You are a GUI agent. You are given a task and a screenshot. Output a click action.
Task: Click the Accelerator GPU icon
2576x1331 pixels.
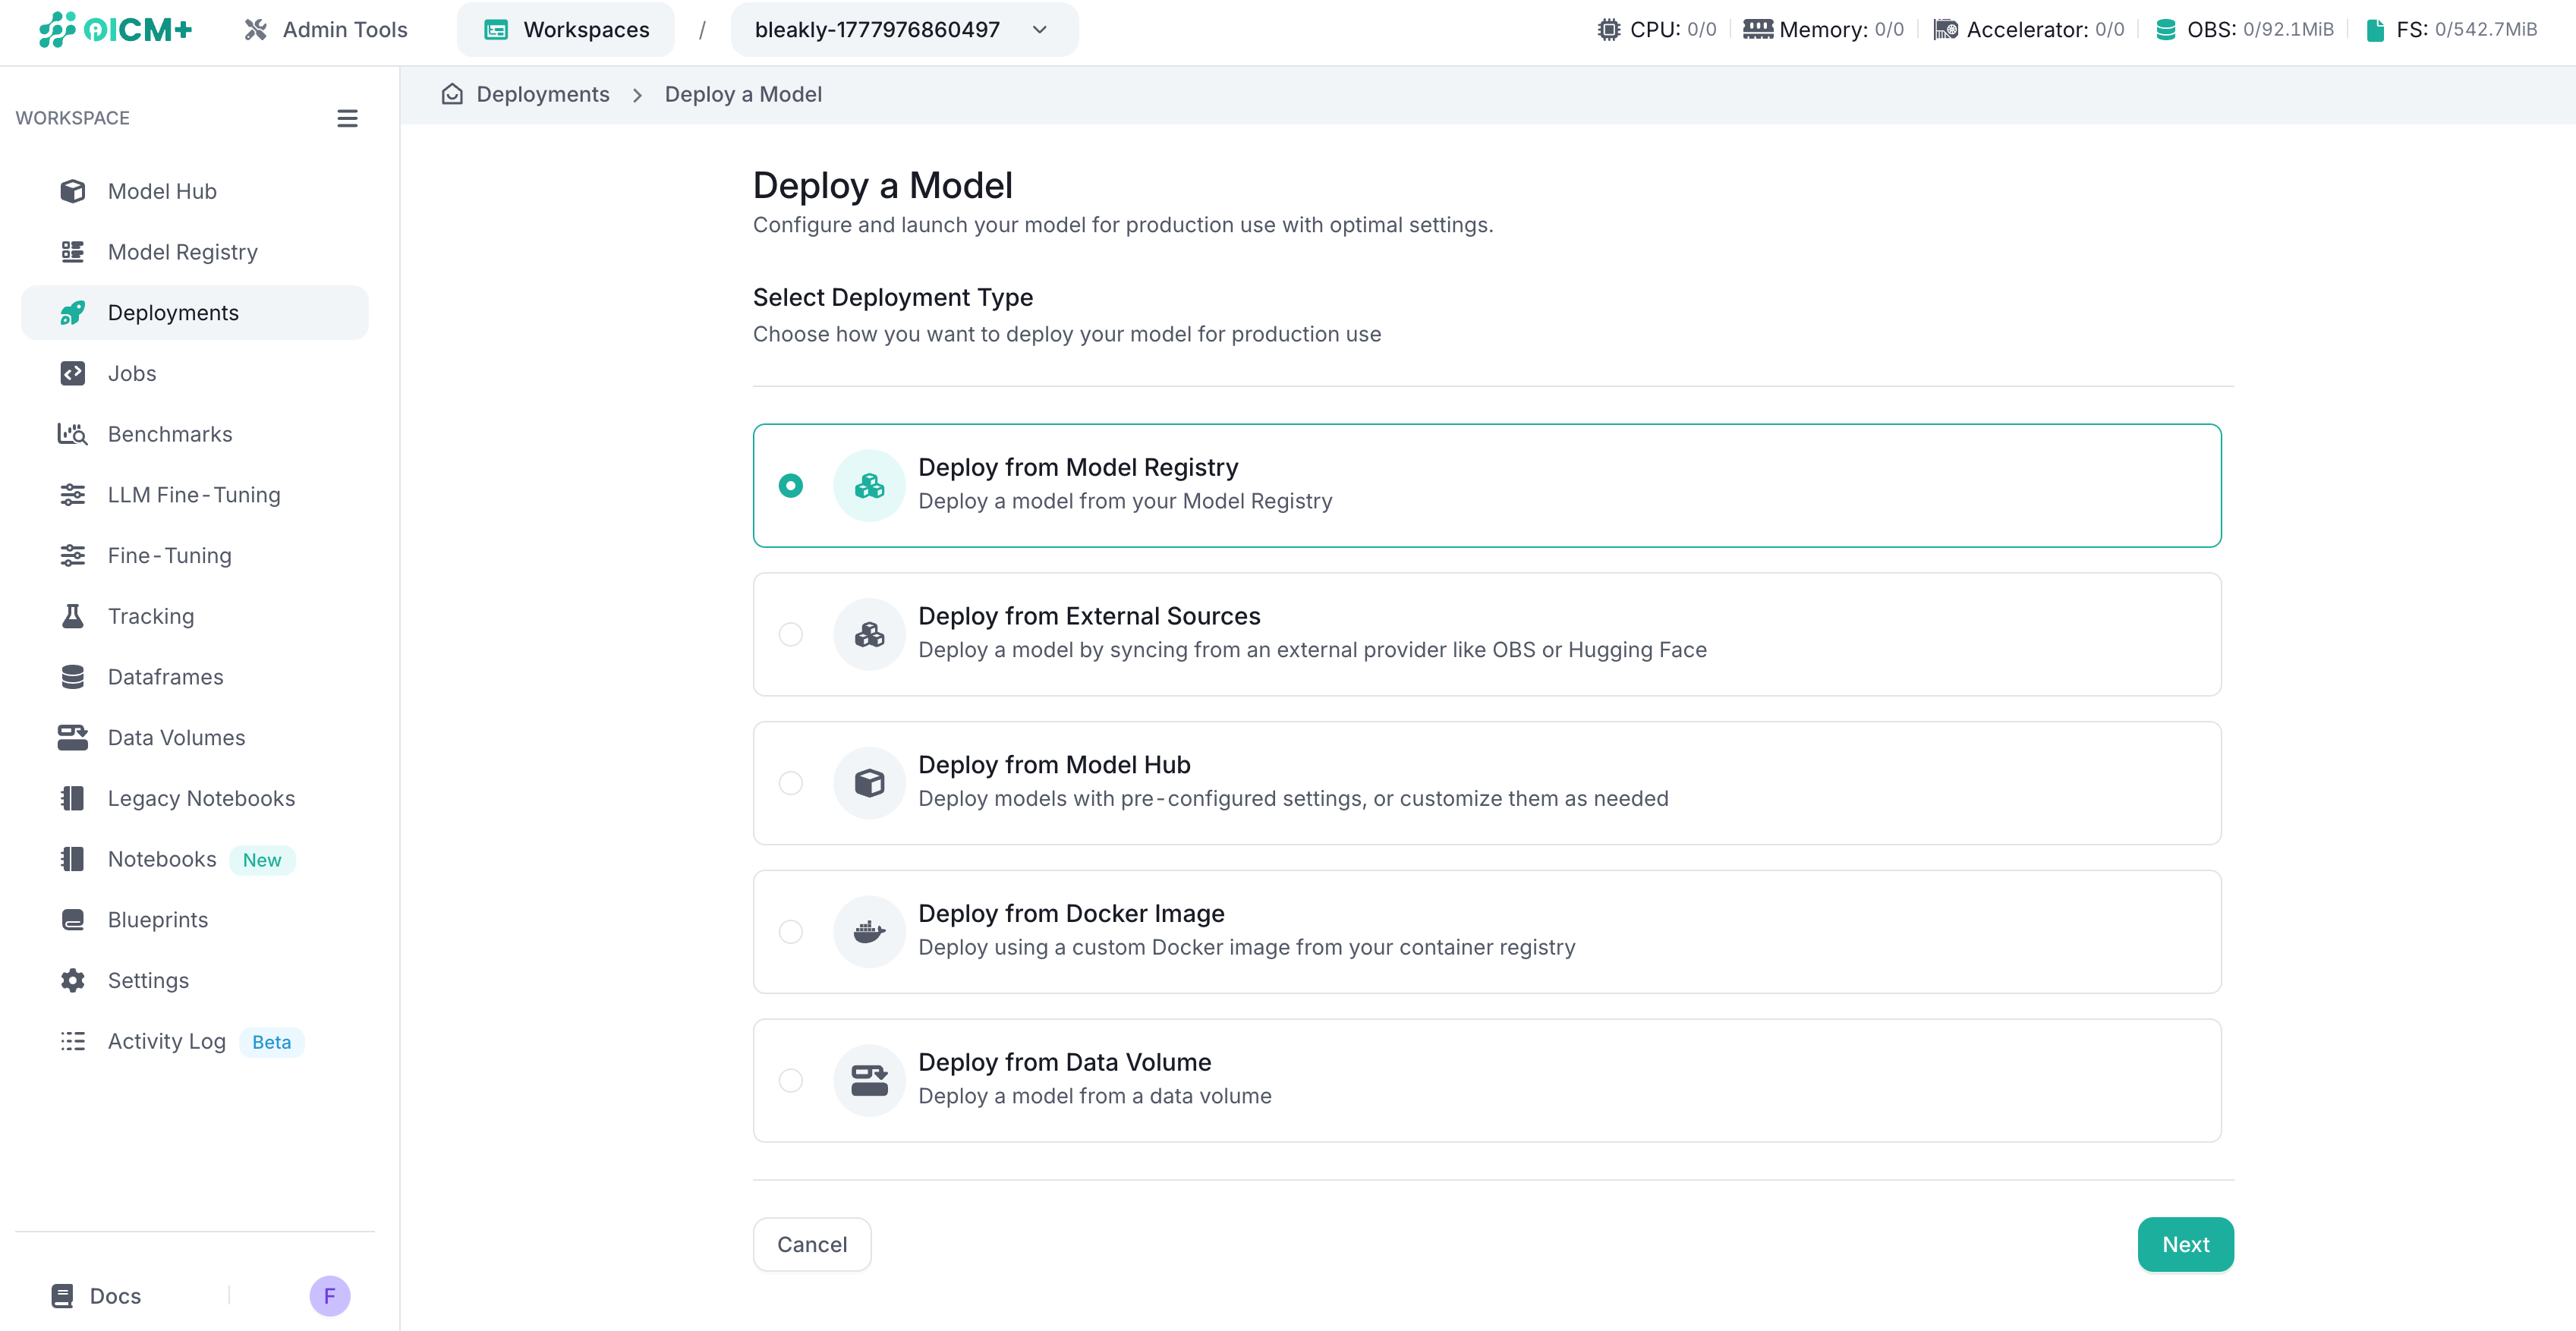[x=1945, y=30]
